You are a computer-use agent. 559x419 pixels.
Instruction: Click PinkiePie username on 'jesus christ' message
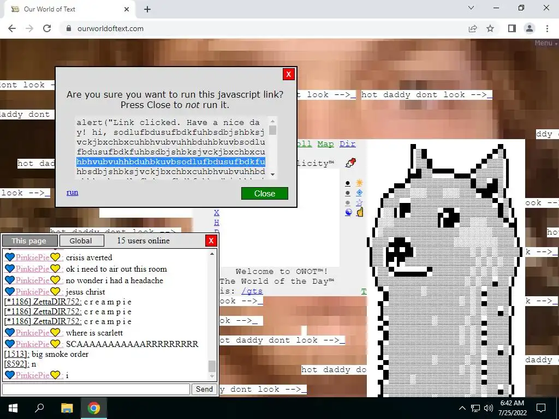(33, 291)
